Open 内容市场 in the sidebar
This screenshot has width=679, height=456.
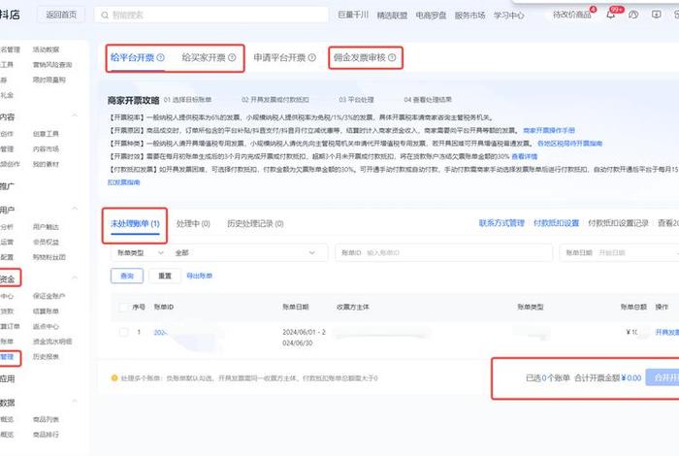[46, 149]
